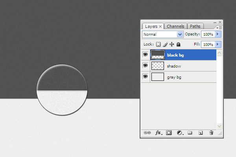Click the layers list scroll up arrow
This screenshot has width=236, height=157.
point(219,53)
